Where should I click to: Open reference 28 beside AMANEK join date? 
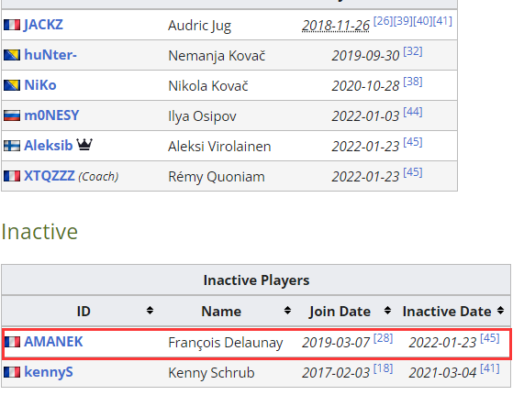tap(383, 338)
